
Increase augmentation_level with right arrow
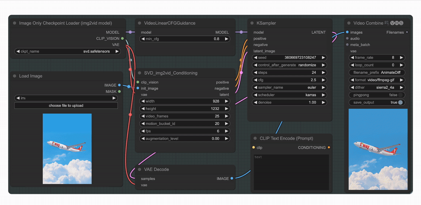(x=227, y=139)
